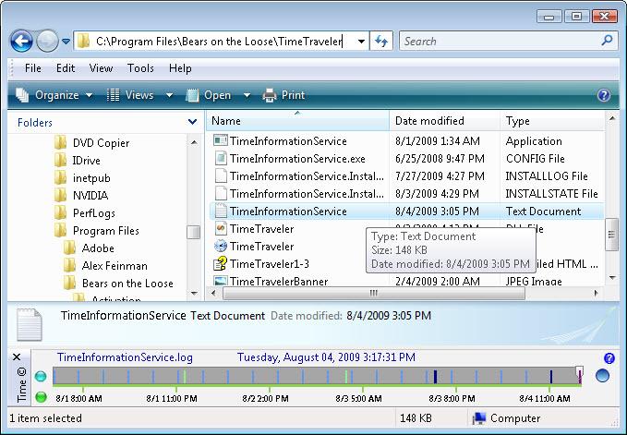Click the blue circle button right of timeline
The height and width of the screenshot is (435, 627).
pos(602,376)
